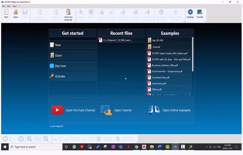The image size is (243, 155).
Task: Open From Inventor - Suspension.pdf example
Action: [x=169, y=71]
